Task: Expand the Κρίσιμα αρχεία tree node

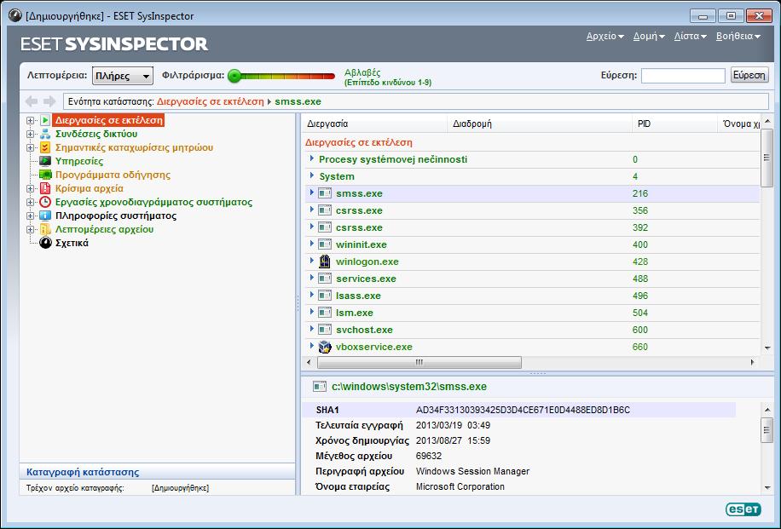Action: point(31,188)
